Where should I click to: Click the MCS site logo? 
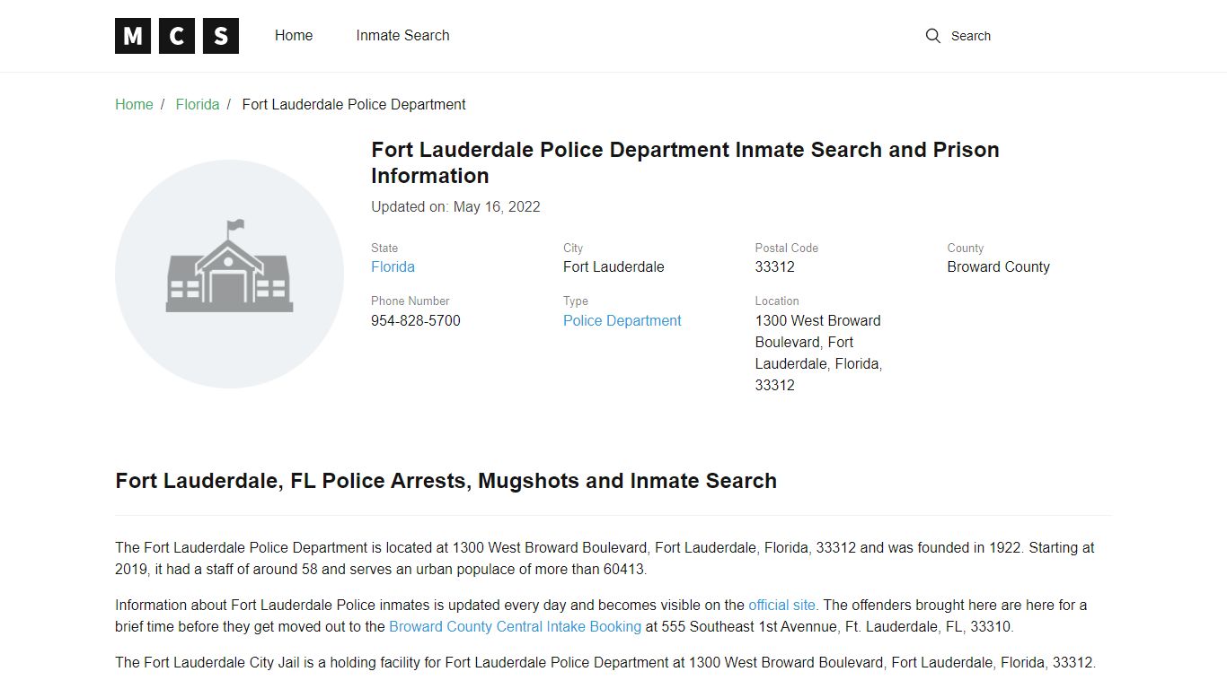(177, 36)
